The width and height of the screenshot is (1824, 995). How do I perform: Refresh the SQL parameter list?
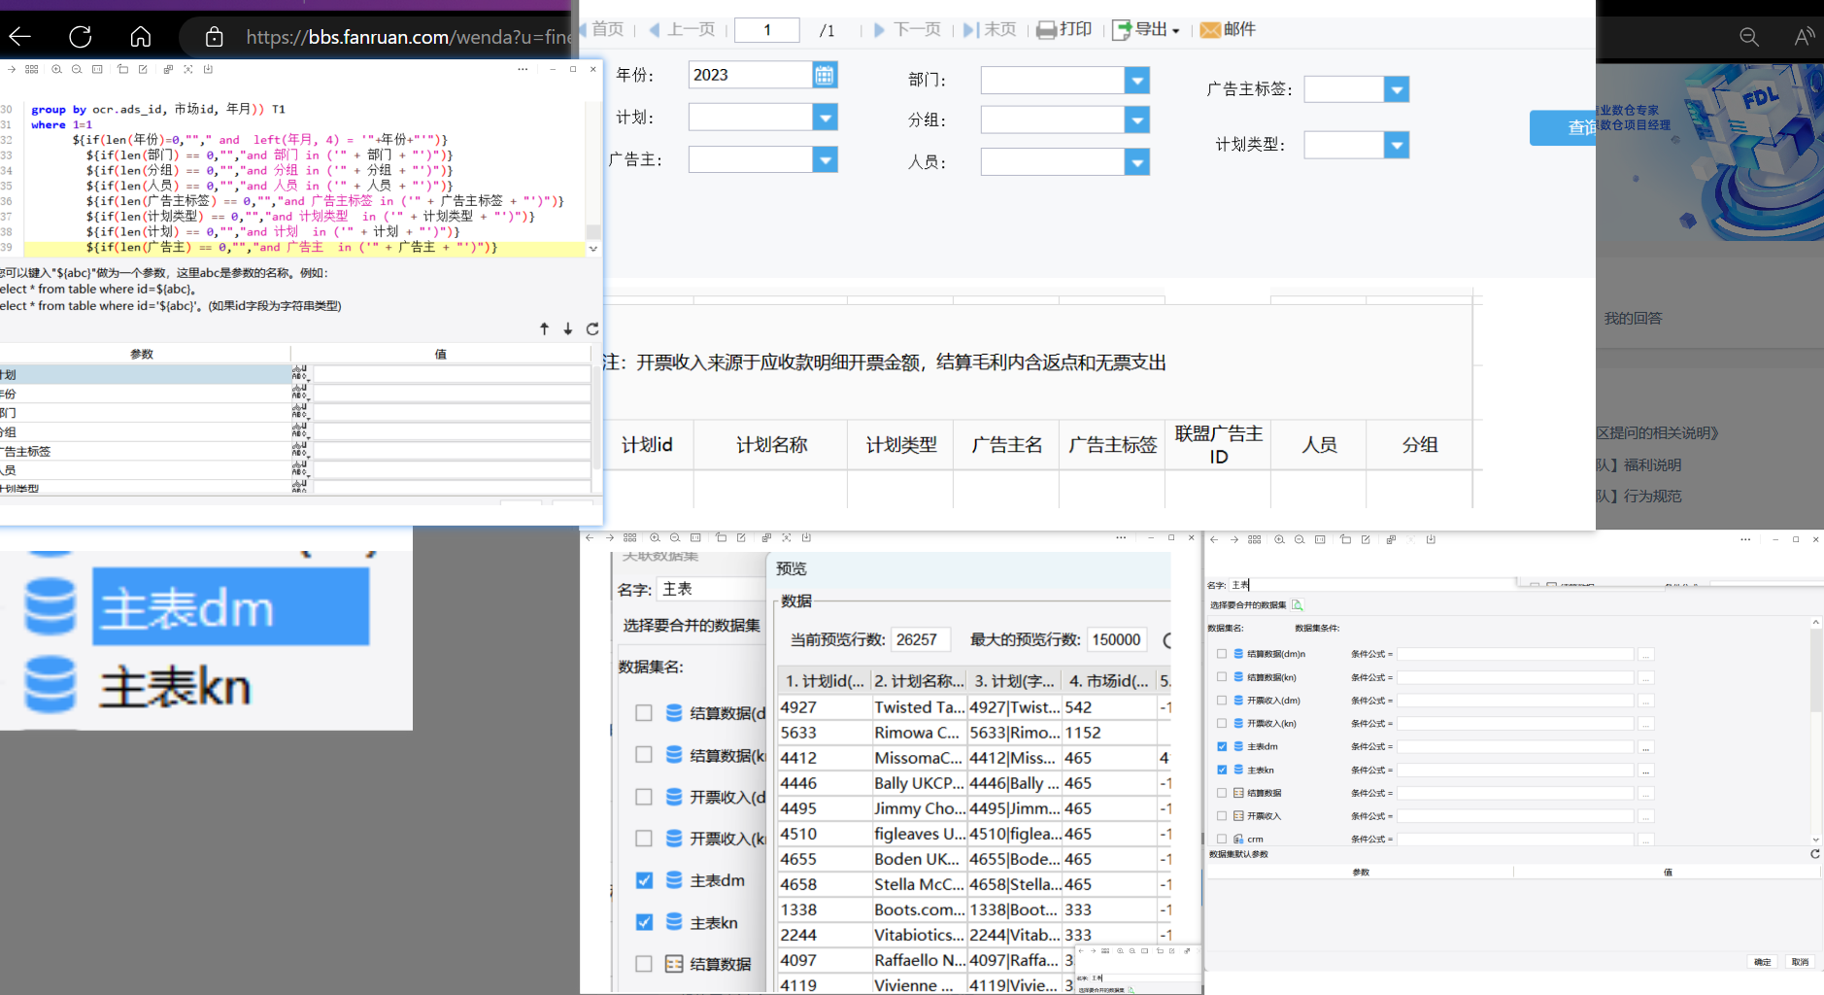[592, 329]
